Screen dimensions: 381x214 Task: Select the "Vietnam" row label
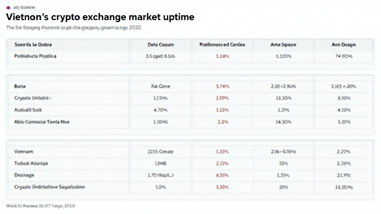[x=24, y=152]
